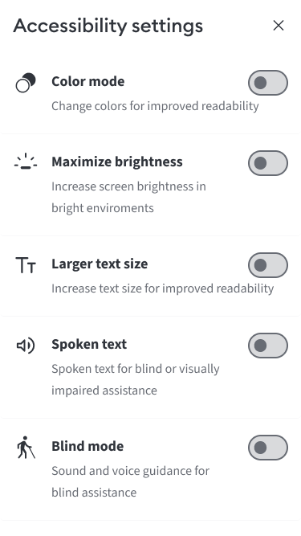Click 'Sound and voice guidance' description
The height and width of the screenshot is (536, 301).
[130, 481]
